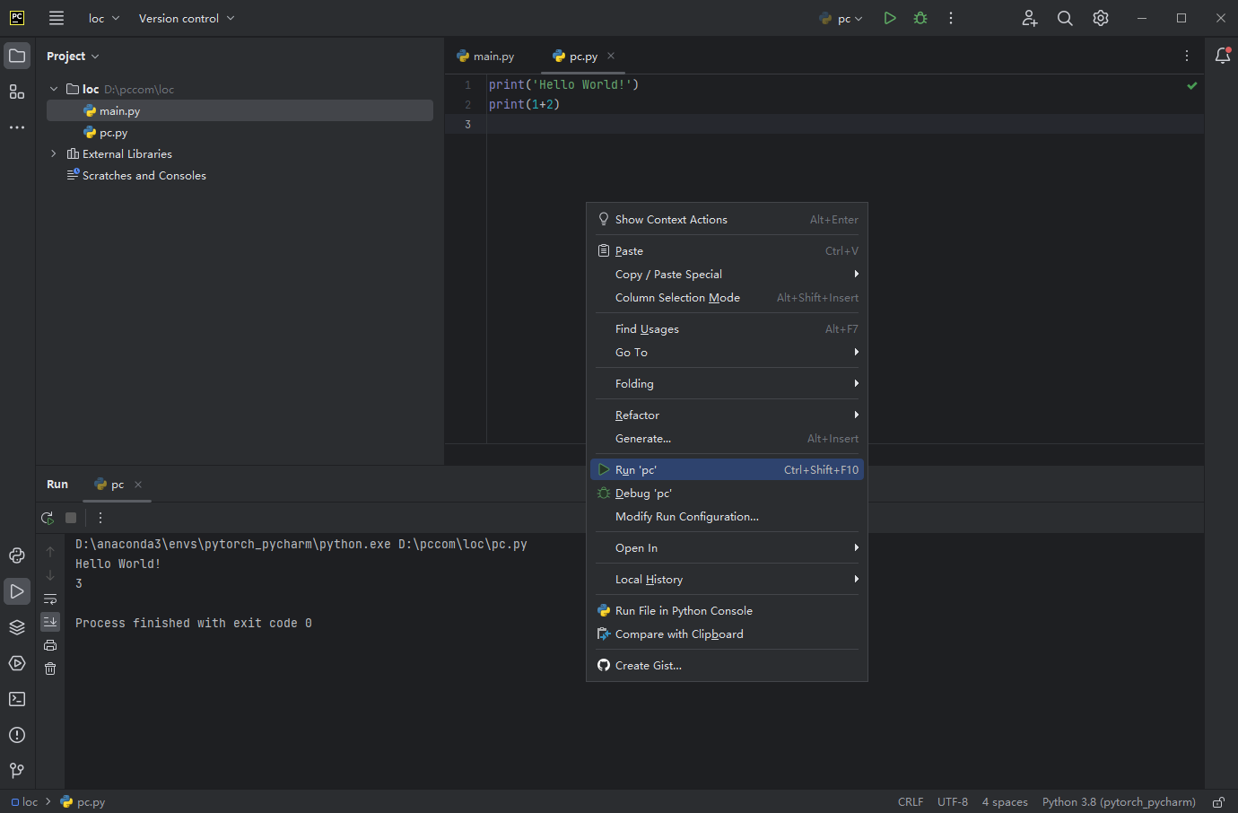This screenshot has height=813, width=1238.
Task: Select Column Selection Mode
Action: 727,298
